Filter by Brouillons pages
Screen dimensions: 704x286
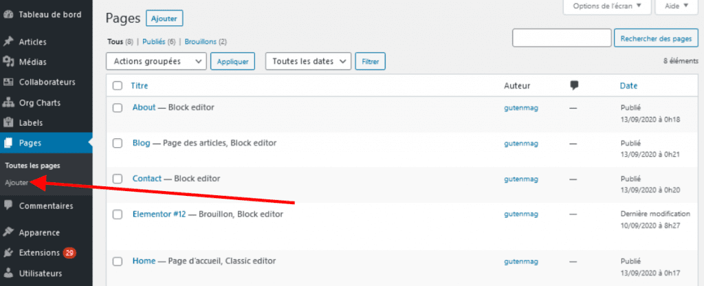[x=201, y=42]
